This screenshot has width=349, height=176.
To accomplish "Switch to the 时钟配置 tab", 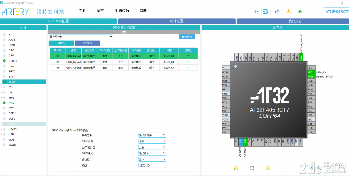I will pos(177,21).
